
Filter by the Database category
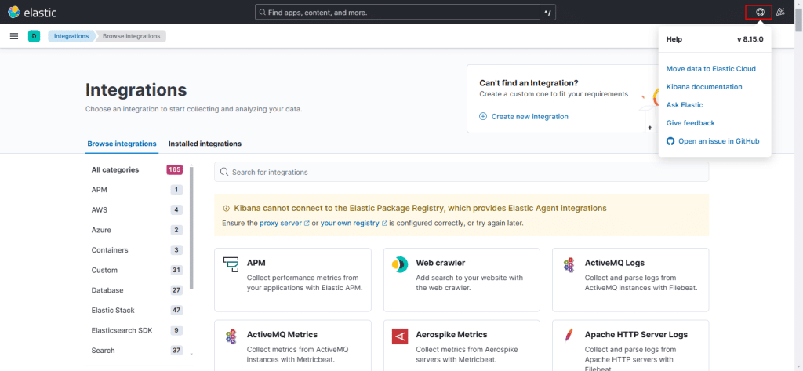coord(107,290)
